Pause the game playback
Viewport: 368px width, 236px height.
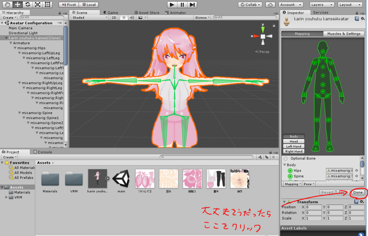tap(182, 4)
